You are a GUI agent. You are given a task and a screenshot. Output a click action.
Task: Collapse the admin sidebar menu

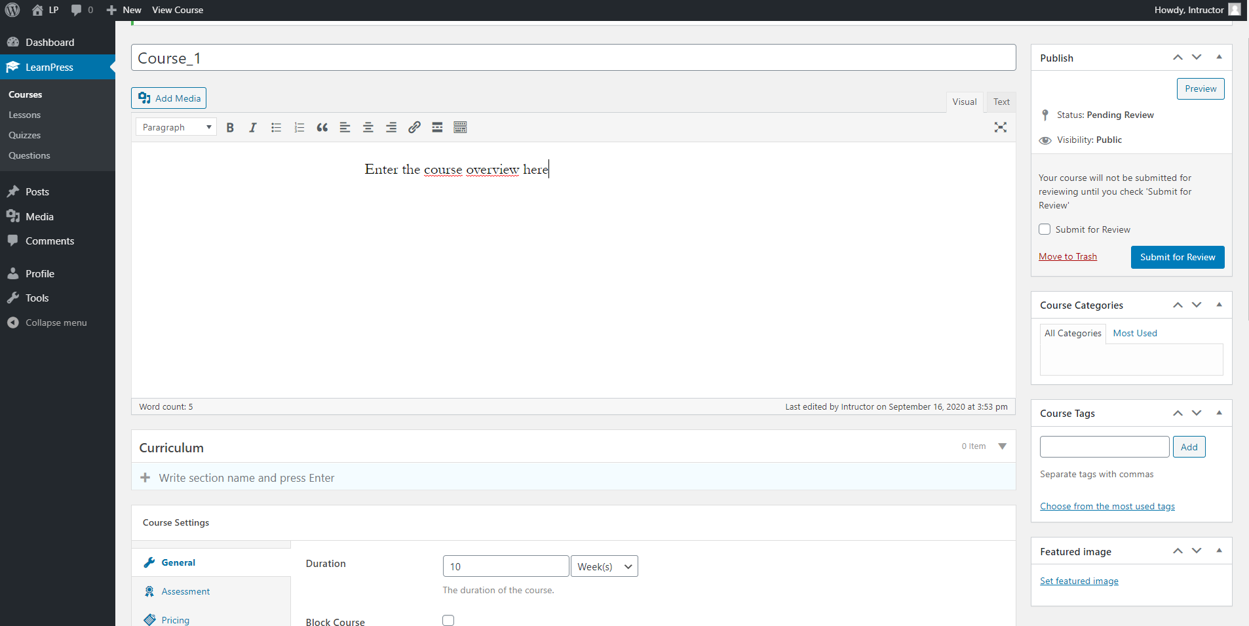coord(58,323)
